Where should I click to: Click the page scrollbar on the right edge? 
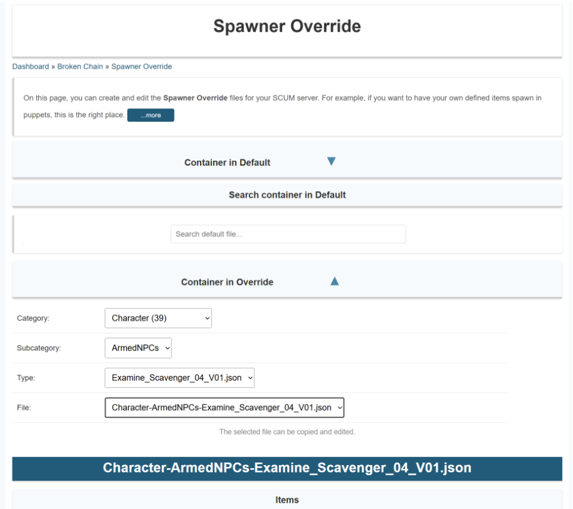(569, 255)
